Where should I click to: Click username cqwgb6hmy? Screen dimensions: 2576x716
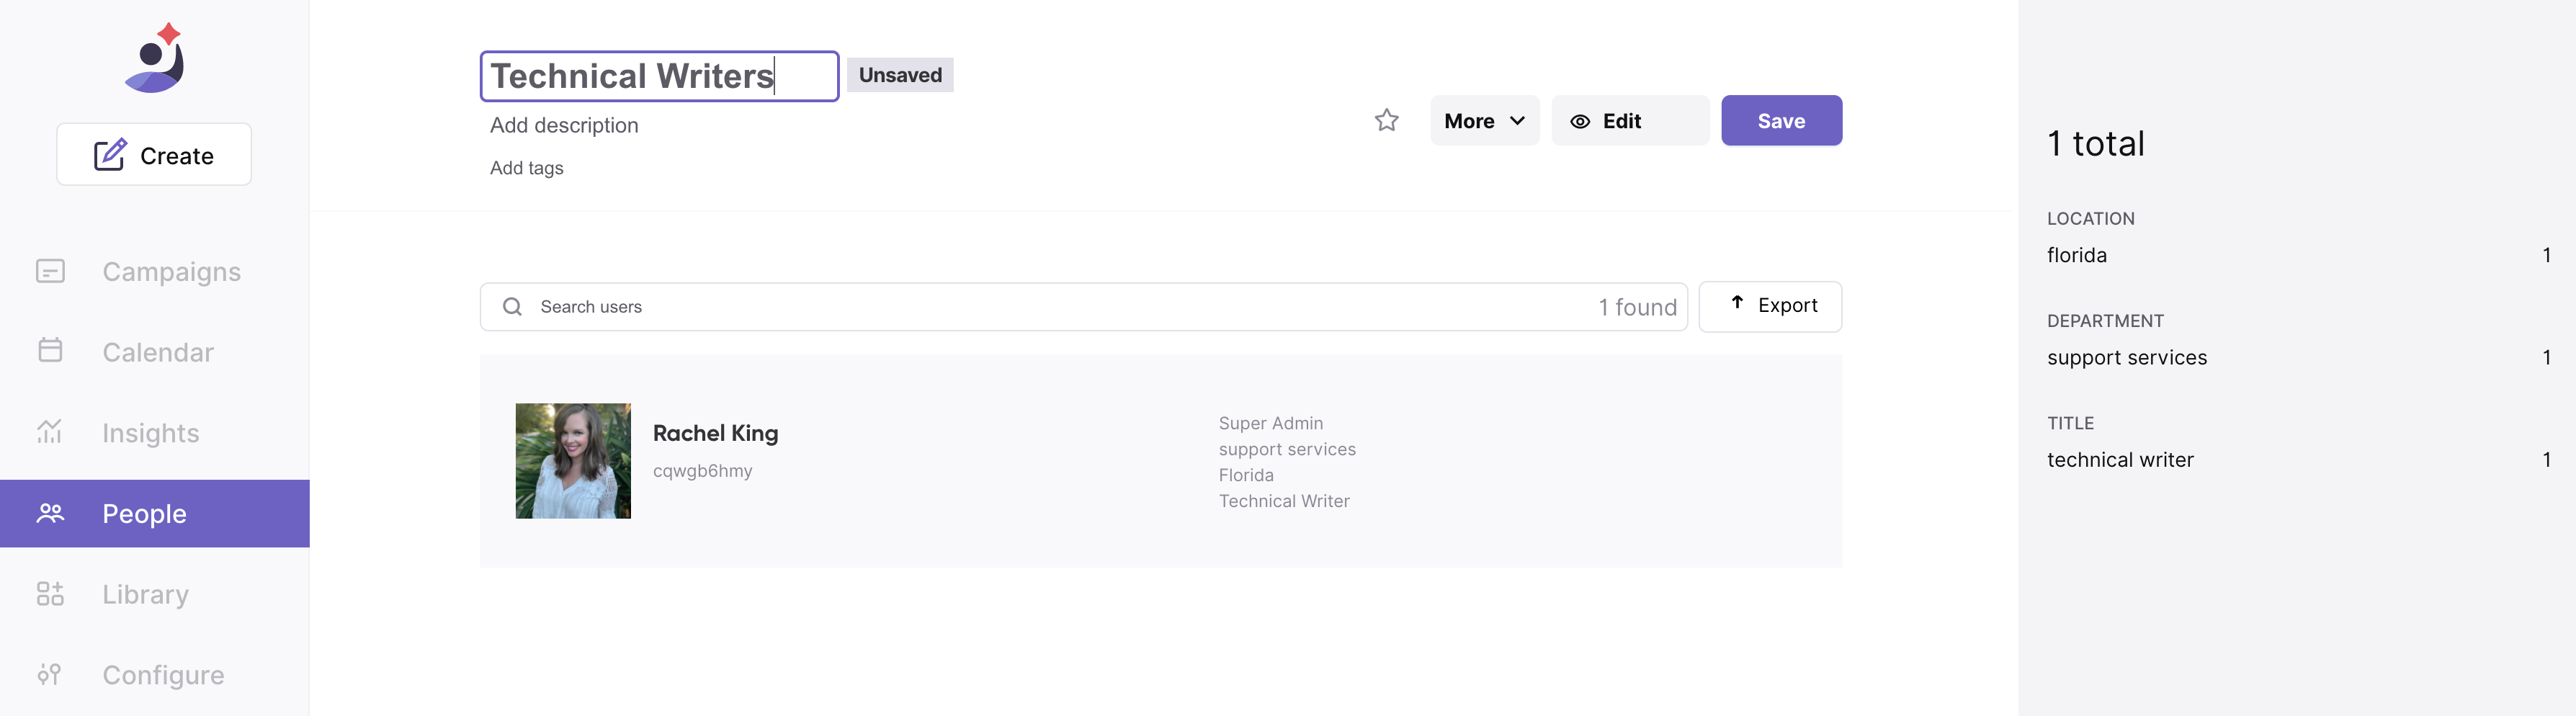pyautogui.click(x=702, y=471)
